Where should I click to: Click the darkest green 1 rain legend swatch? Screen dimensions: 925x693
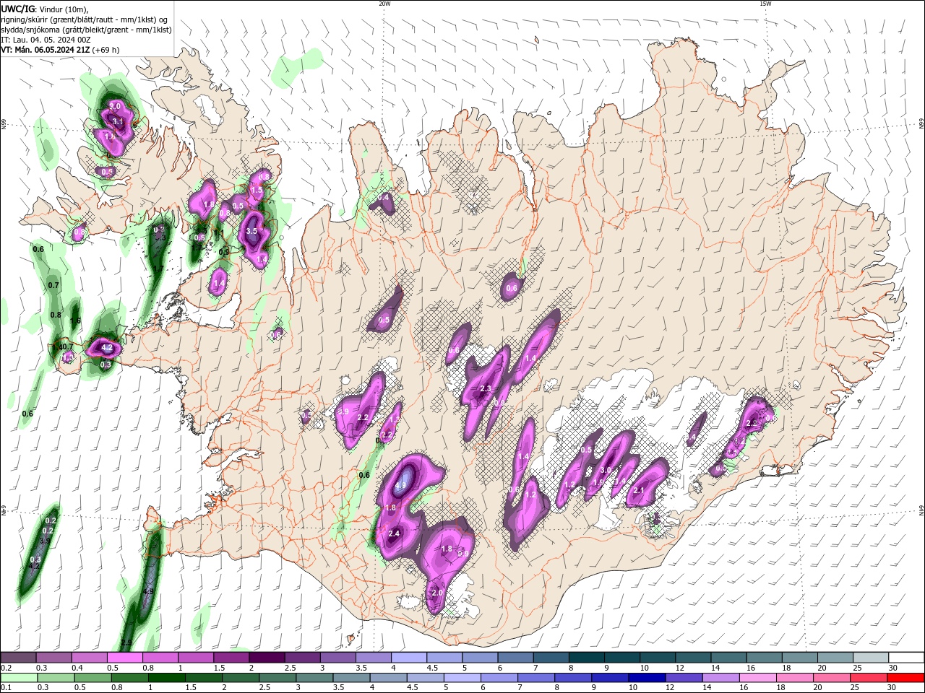(166, 678)
